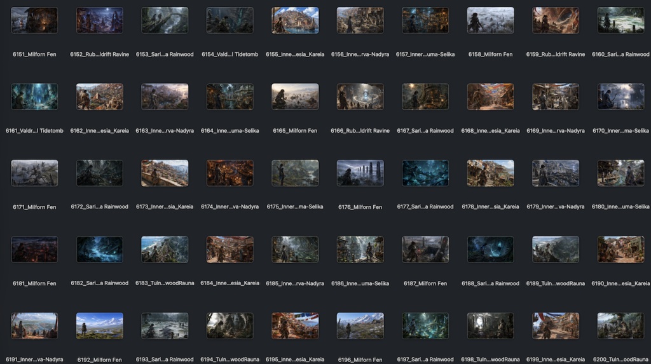Image resolution: width=651 pixels, height=364 pixels.
Task: Click the label 6166_Rub...ldrift Ravine
Action: tap(360, 131)
